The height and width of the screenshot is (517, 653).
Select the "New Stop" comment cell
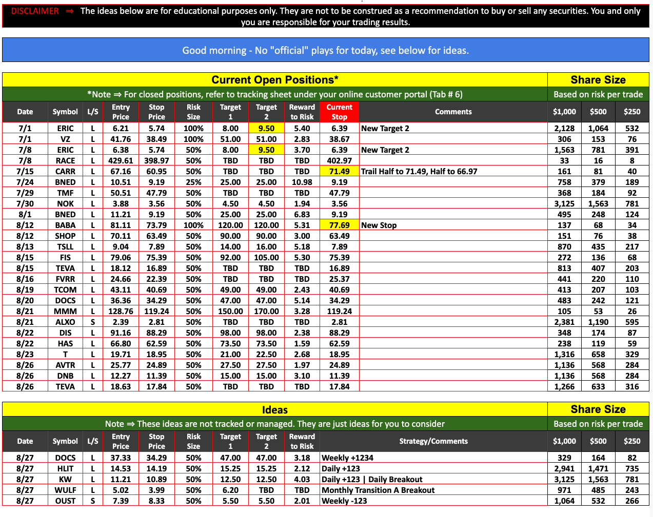379,225
